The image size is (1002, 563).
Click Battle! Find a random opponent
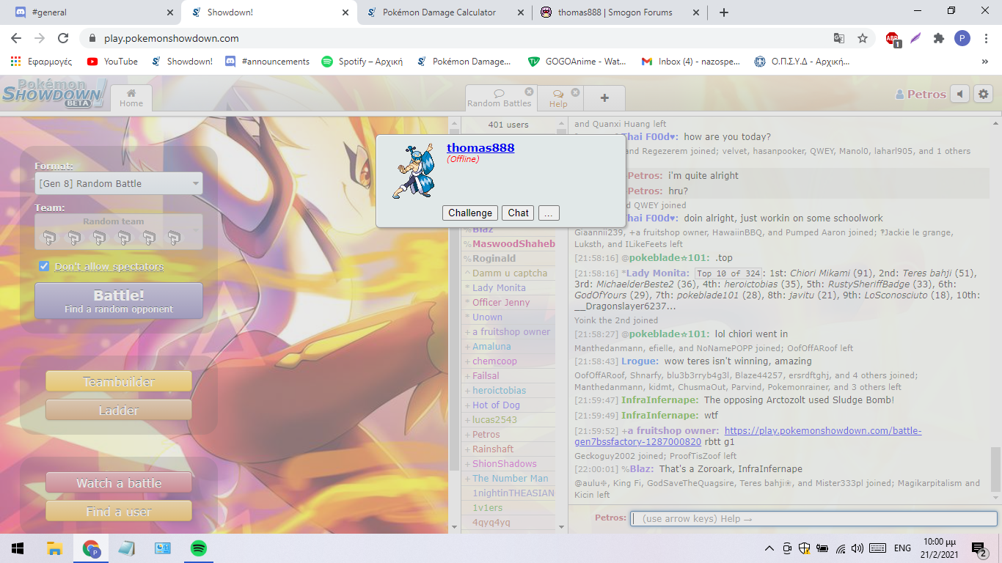[x=119, y=301]
